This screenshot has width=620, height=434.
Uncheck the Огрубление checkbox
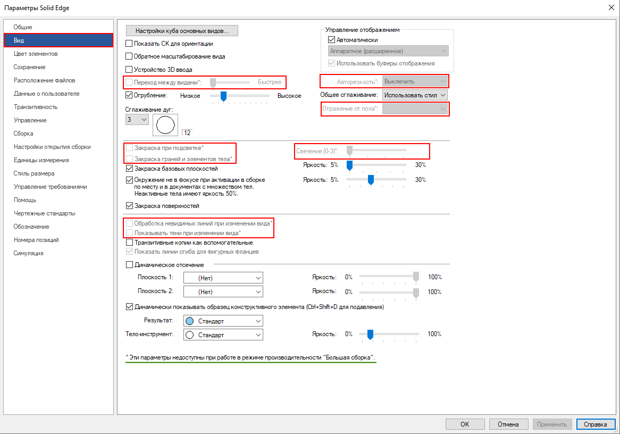tap(129, 95)
